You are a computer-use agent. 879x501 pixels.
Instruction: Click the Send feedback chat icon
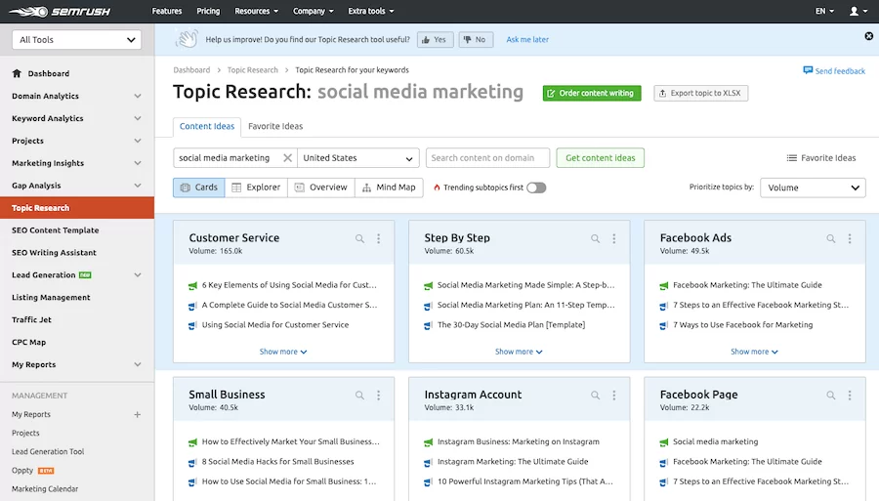(x=808, y=70)
